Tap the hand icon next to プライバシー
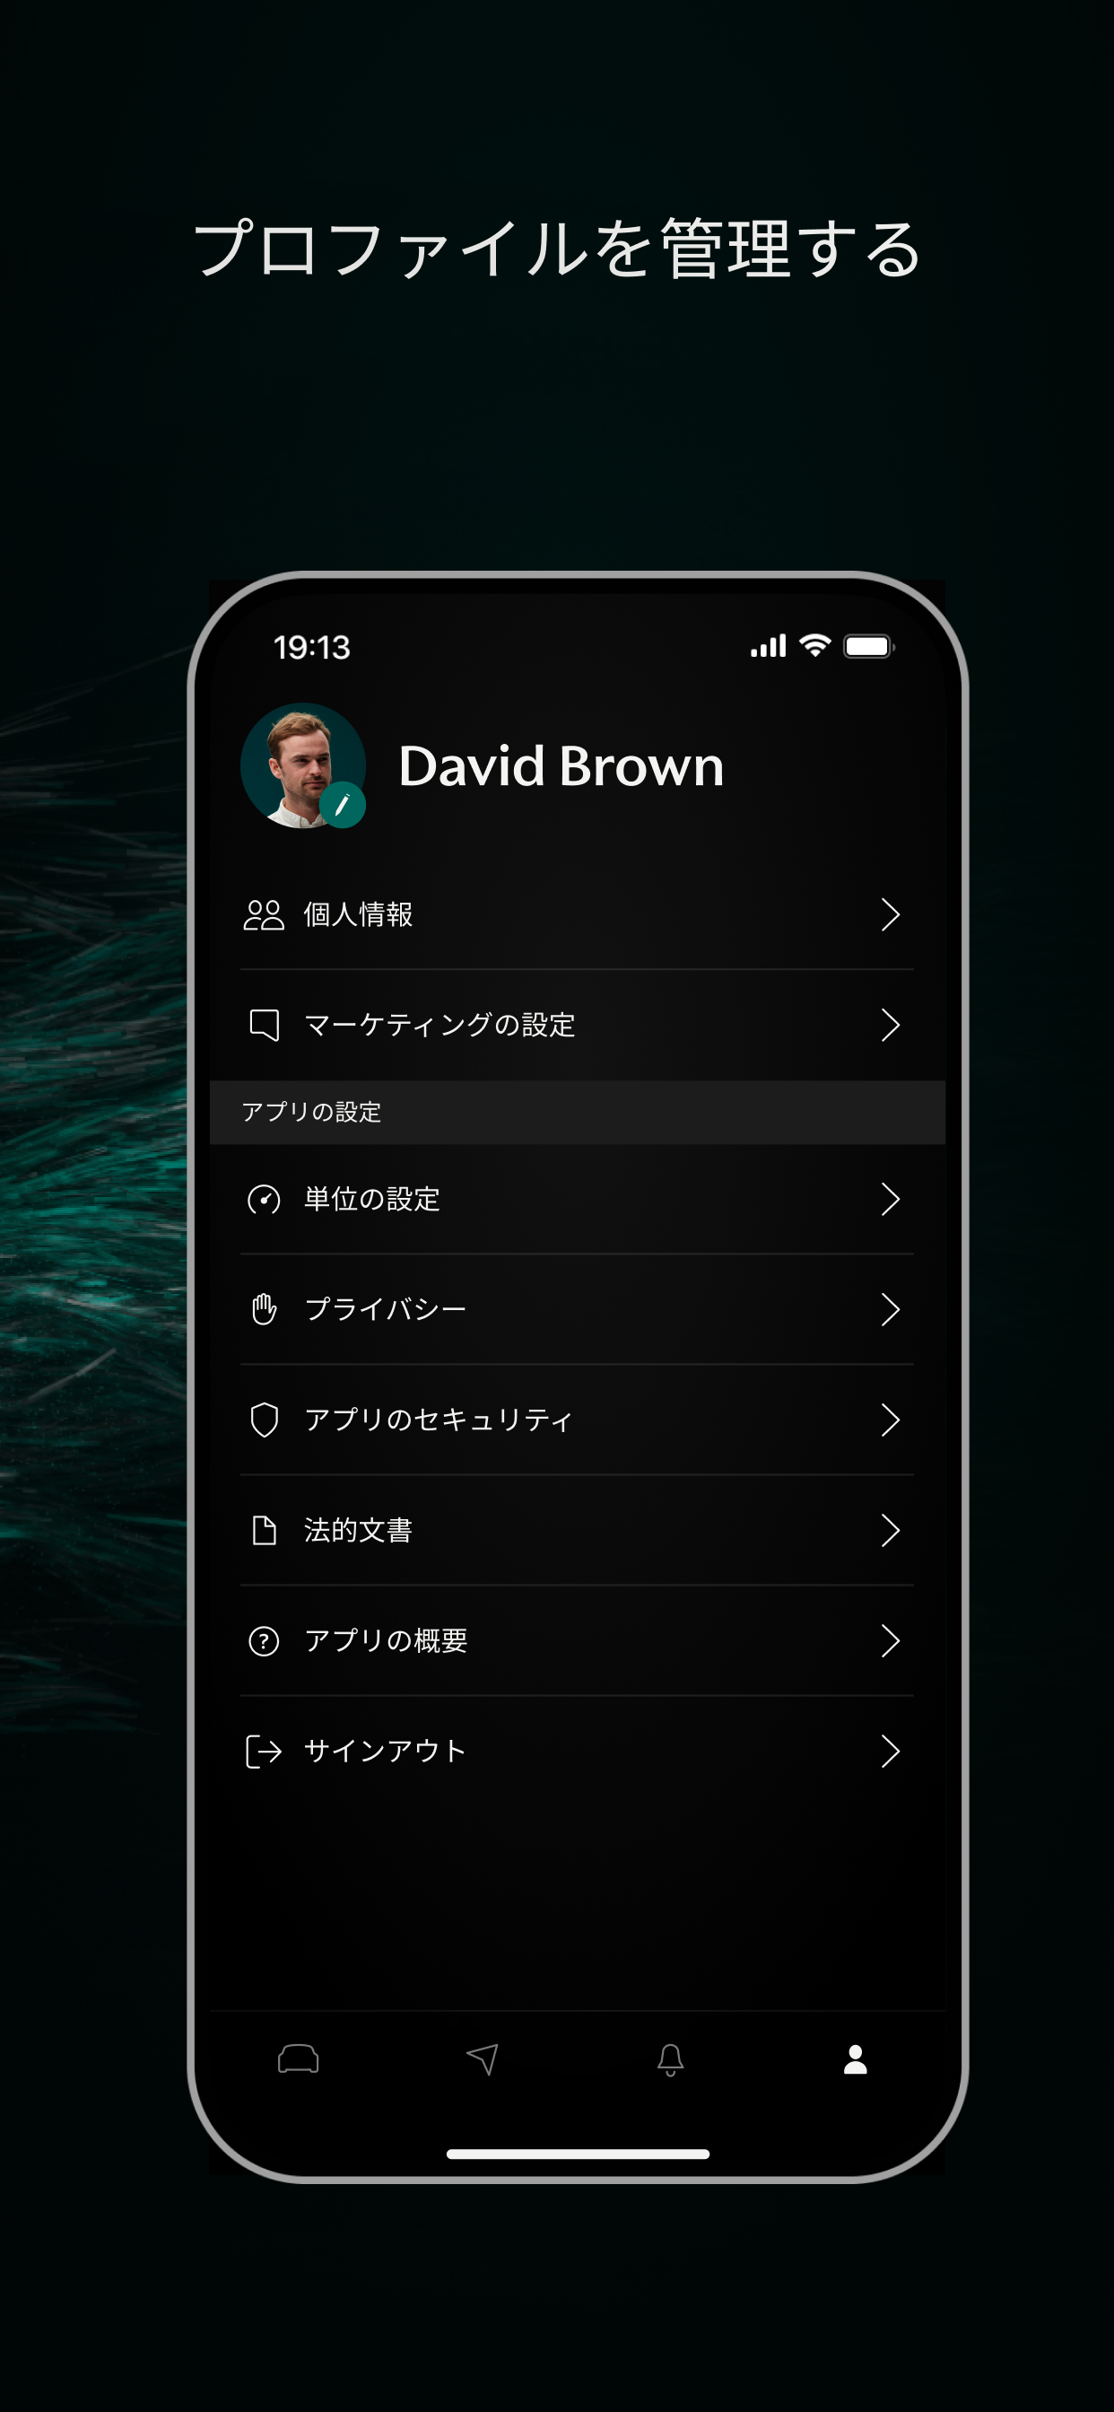The height and width of the screenshot is (2412, 1114). coord(264,1309)
